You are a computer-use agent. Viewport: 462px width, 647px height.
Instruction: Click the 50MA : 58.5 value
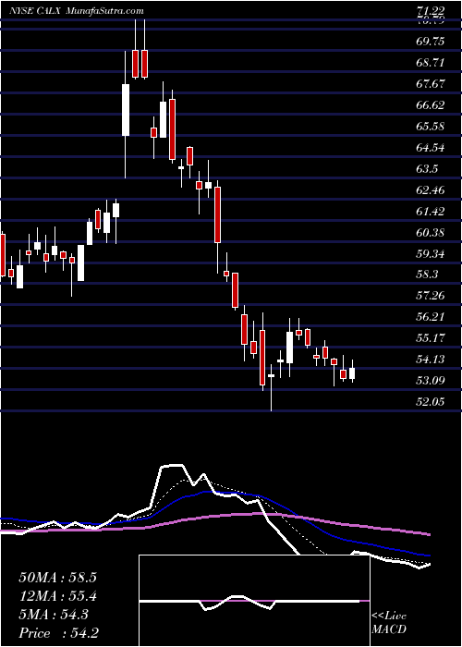pyautogui.click(x=57, y=578)
